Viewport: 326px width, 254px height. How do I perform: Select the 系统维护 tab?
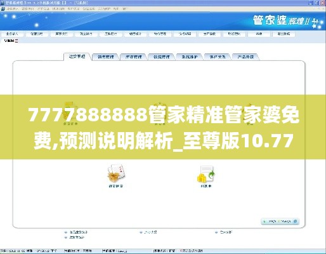coord(190,57)
